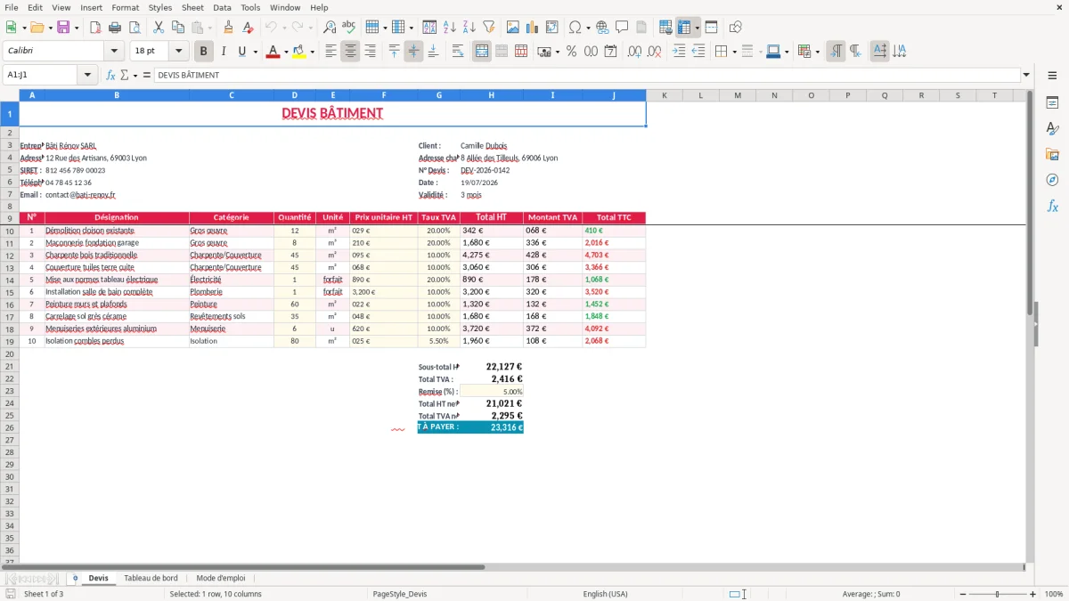Apply the yellow background color

coord(299,52)
